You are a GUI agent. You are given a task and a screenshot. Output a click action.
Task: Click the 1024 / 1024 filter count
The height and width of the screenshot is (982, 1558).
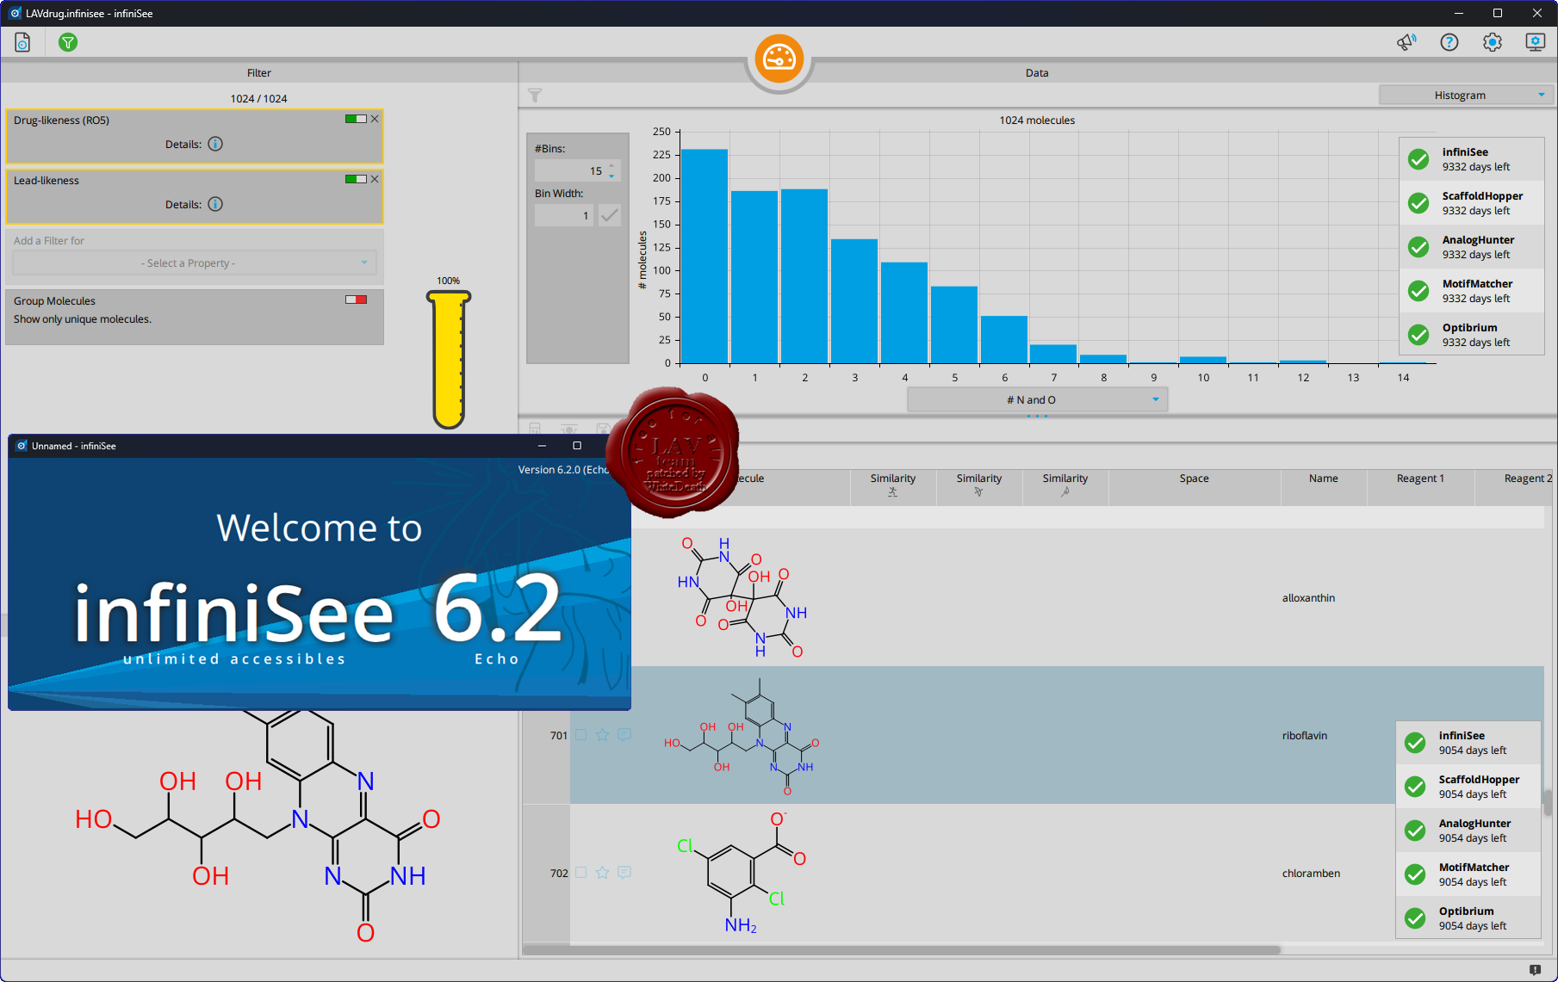pos(258,99)
